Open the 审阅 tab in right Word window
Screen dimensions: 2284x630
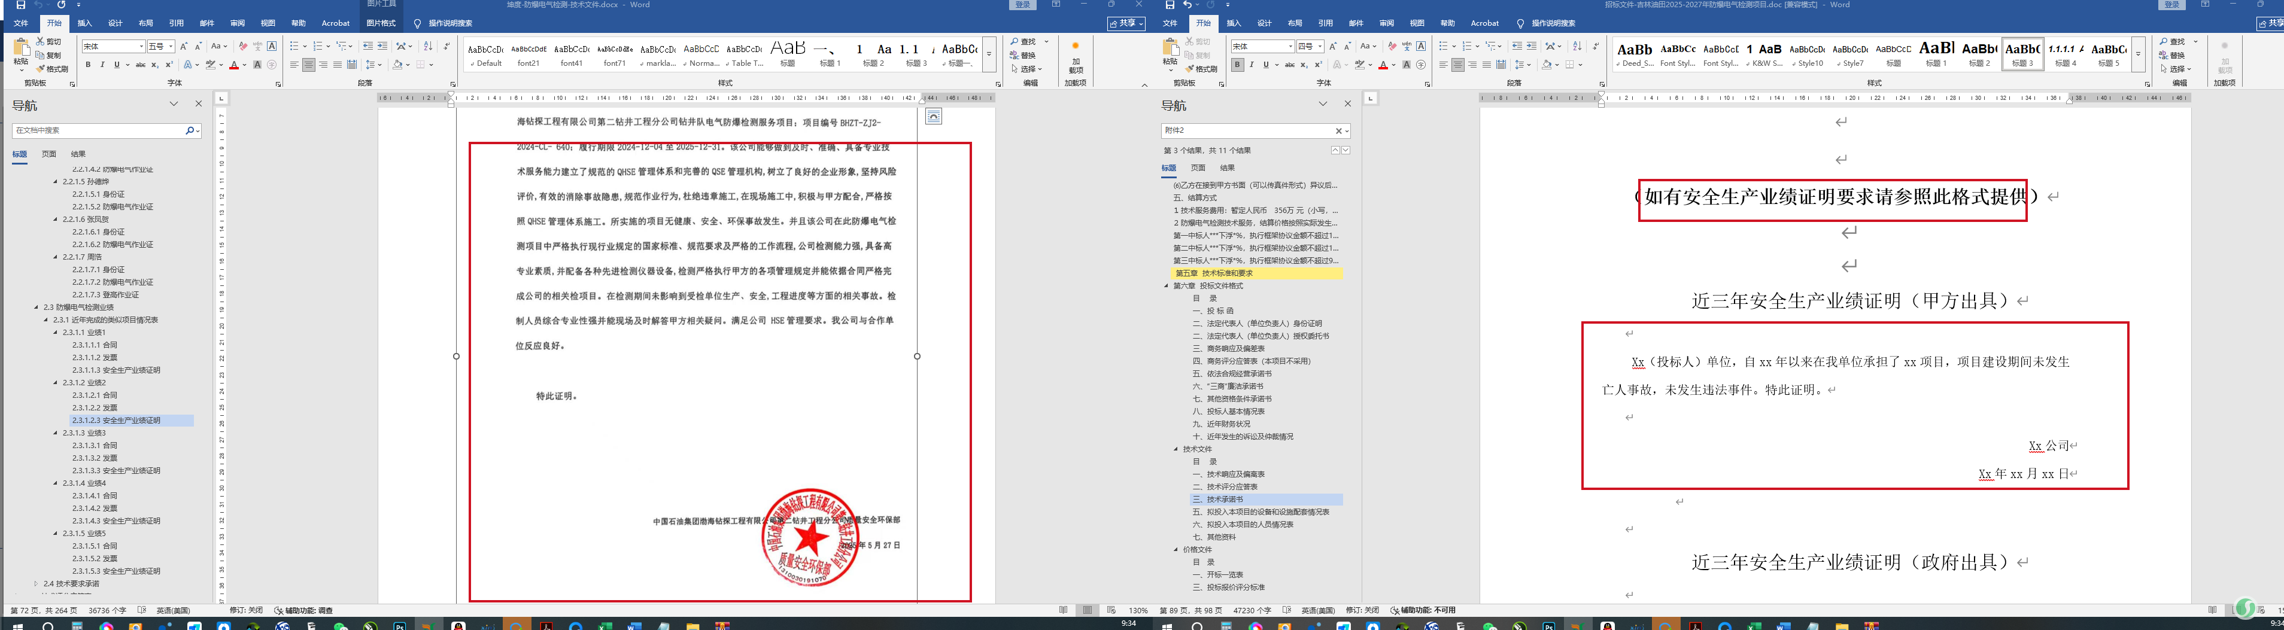coord(1387,23)
